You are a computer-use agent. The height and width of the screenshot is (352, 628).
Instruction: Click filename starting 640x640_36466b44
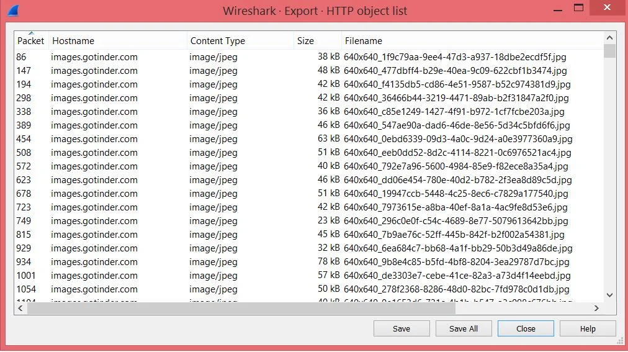pos(456,97)
